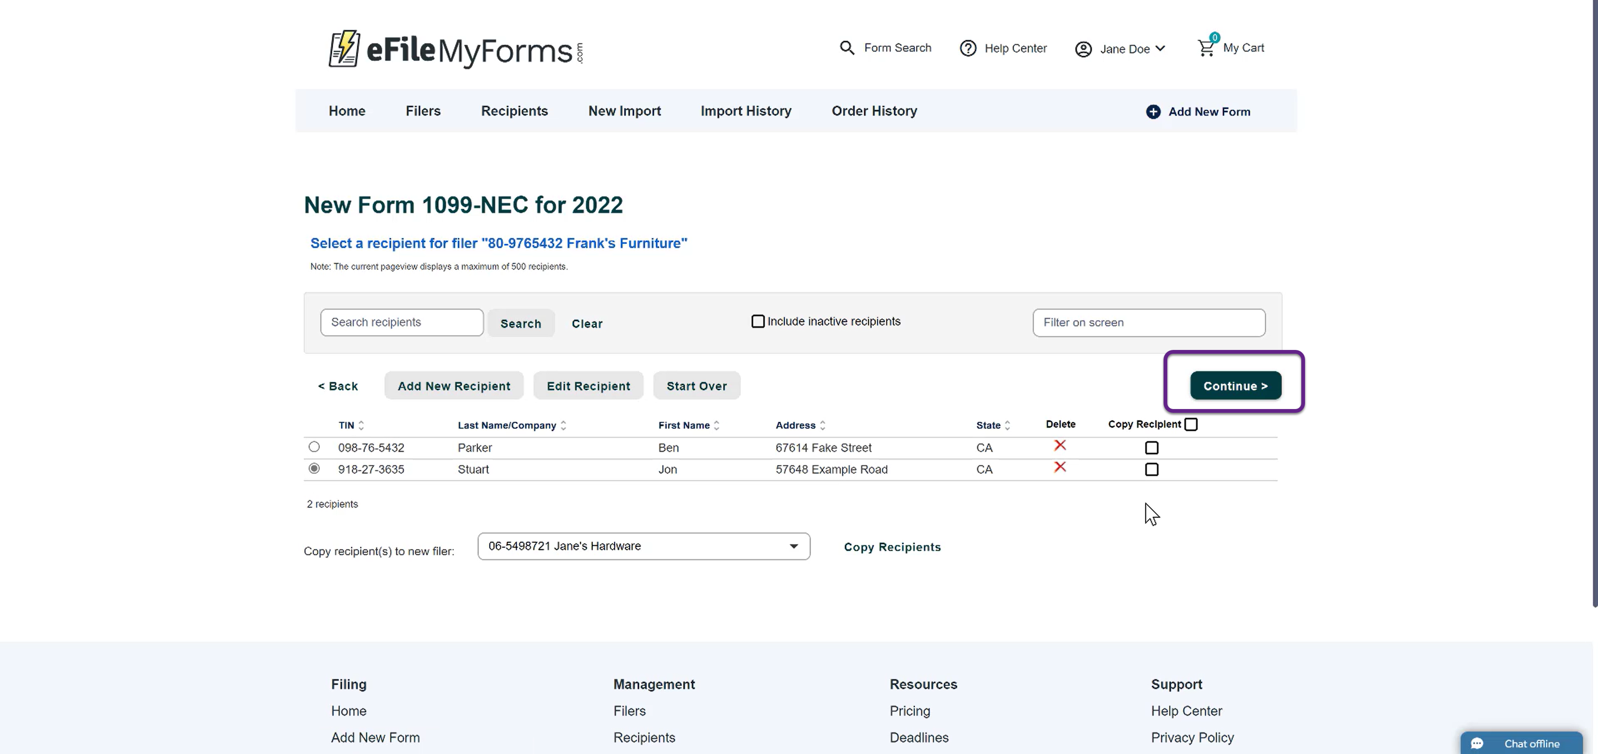
Task: Open the Help Center question mark icon
Action: point(968,48)
